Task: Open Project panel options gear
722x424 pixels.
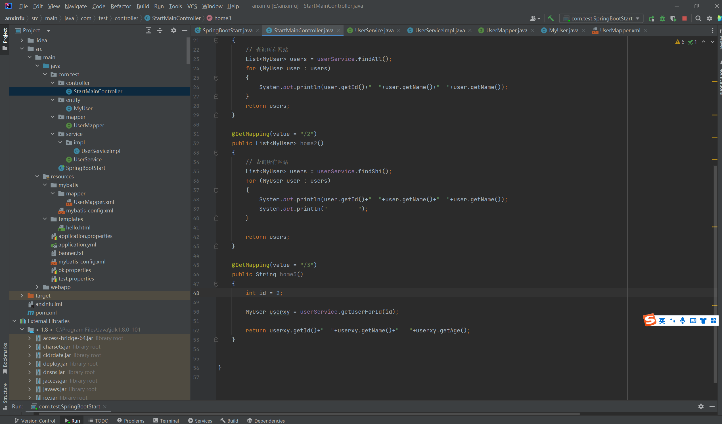Action: point(174,30)
